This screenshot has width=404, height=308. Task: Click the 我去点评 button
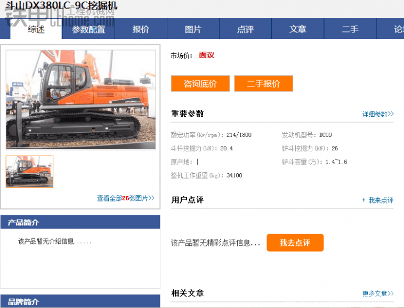[x=295, y=242]
